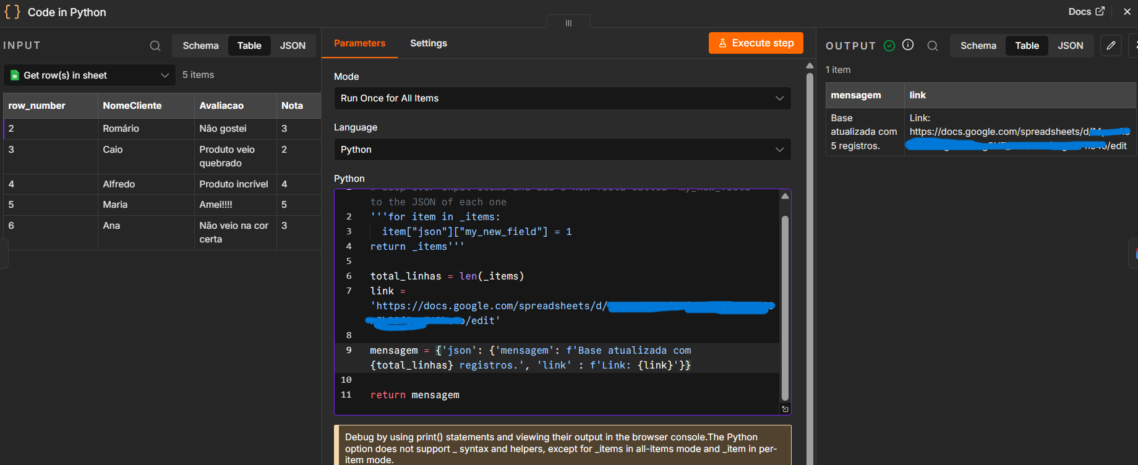
Task: Click the left edge collapse handle
Action: (4, 254)
